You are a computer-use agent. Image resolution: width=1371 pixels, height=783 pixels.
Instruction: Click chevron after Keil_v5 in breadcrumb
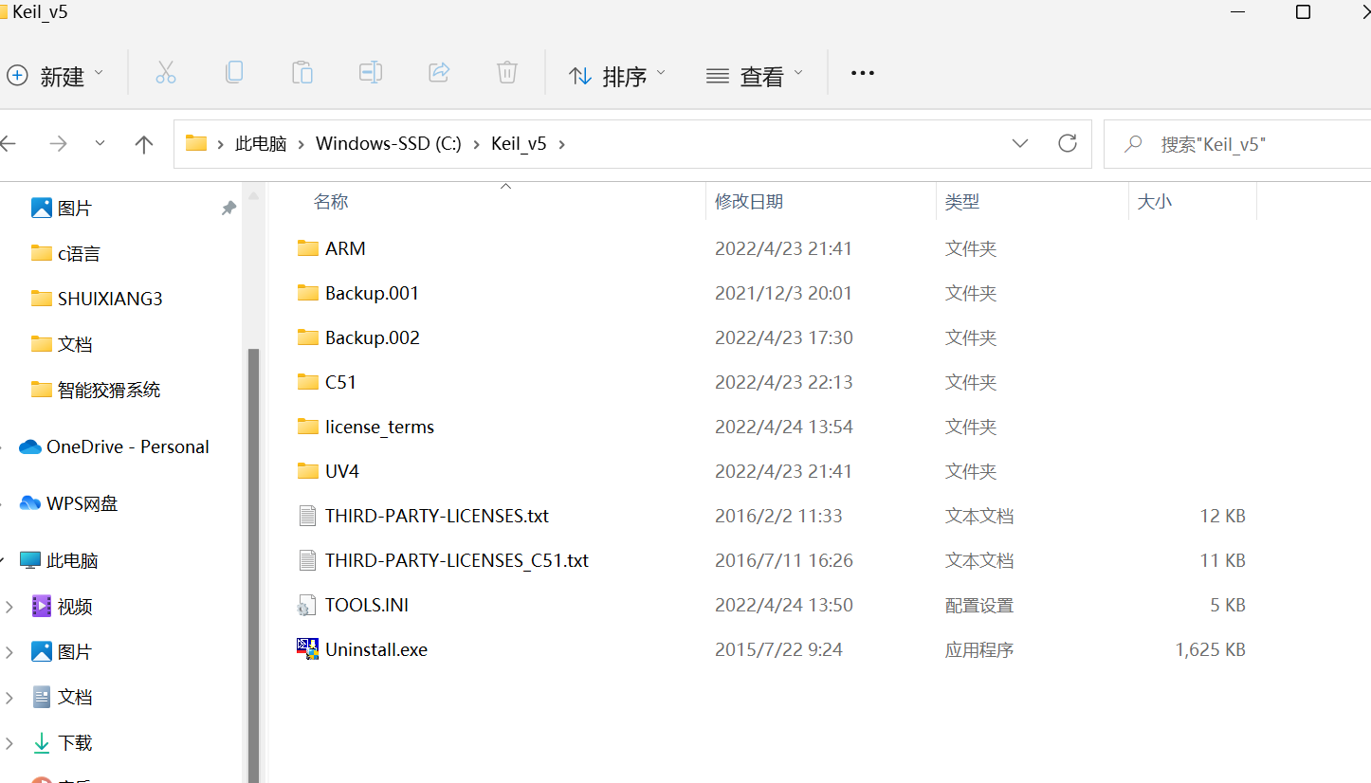[x=562, y=144]
